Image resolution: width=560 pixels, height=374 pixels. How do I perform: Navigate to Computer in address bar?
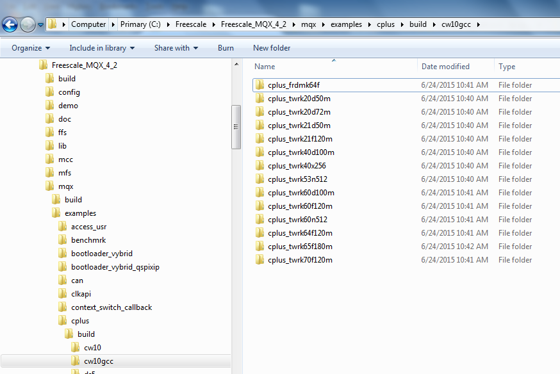[x=88, y=24]
